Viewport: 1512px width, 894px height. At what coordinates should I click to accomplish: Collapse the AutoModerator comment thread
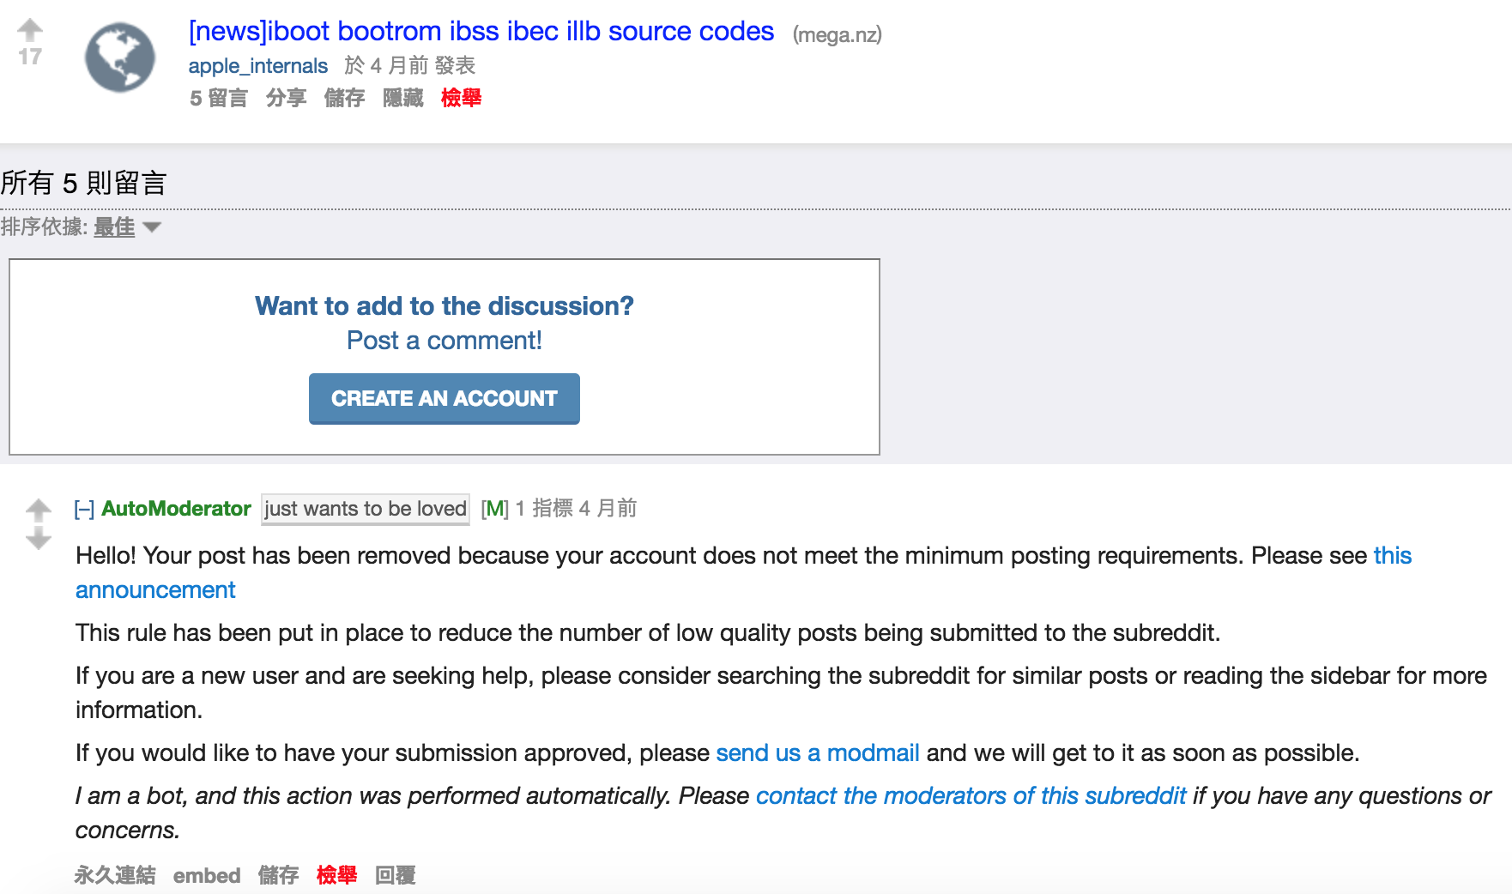(x=84, y=510)
